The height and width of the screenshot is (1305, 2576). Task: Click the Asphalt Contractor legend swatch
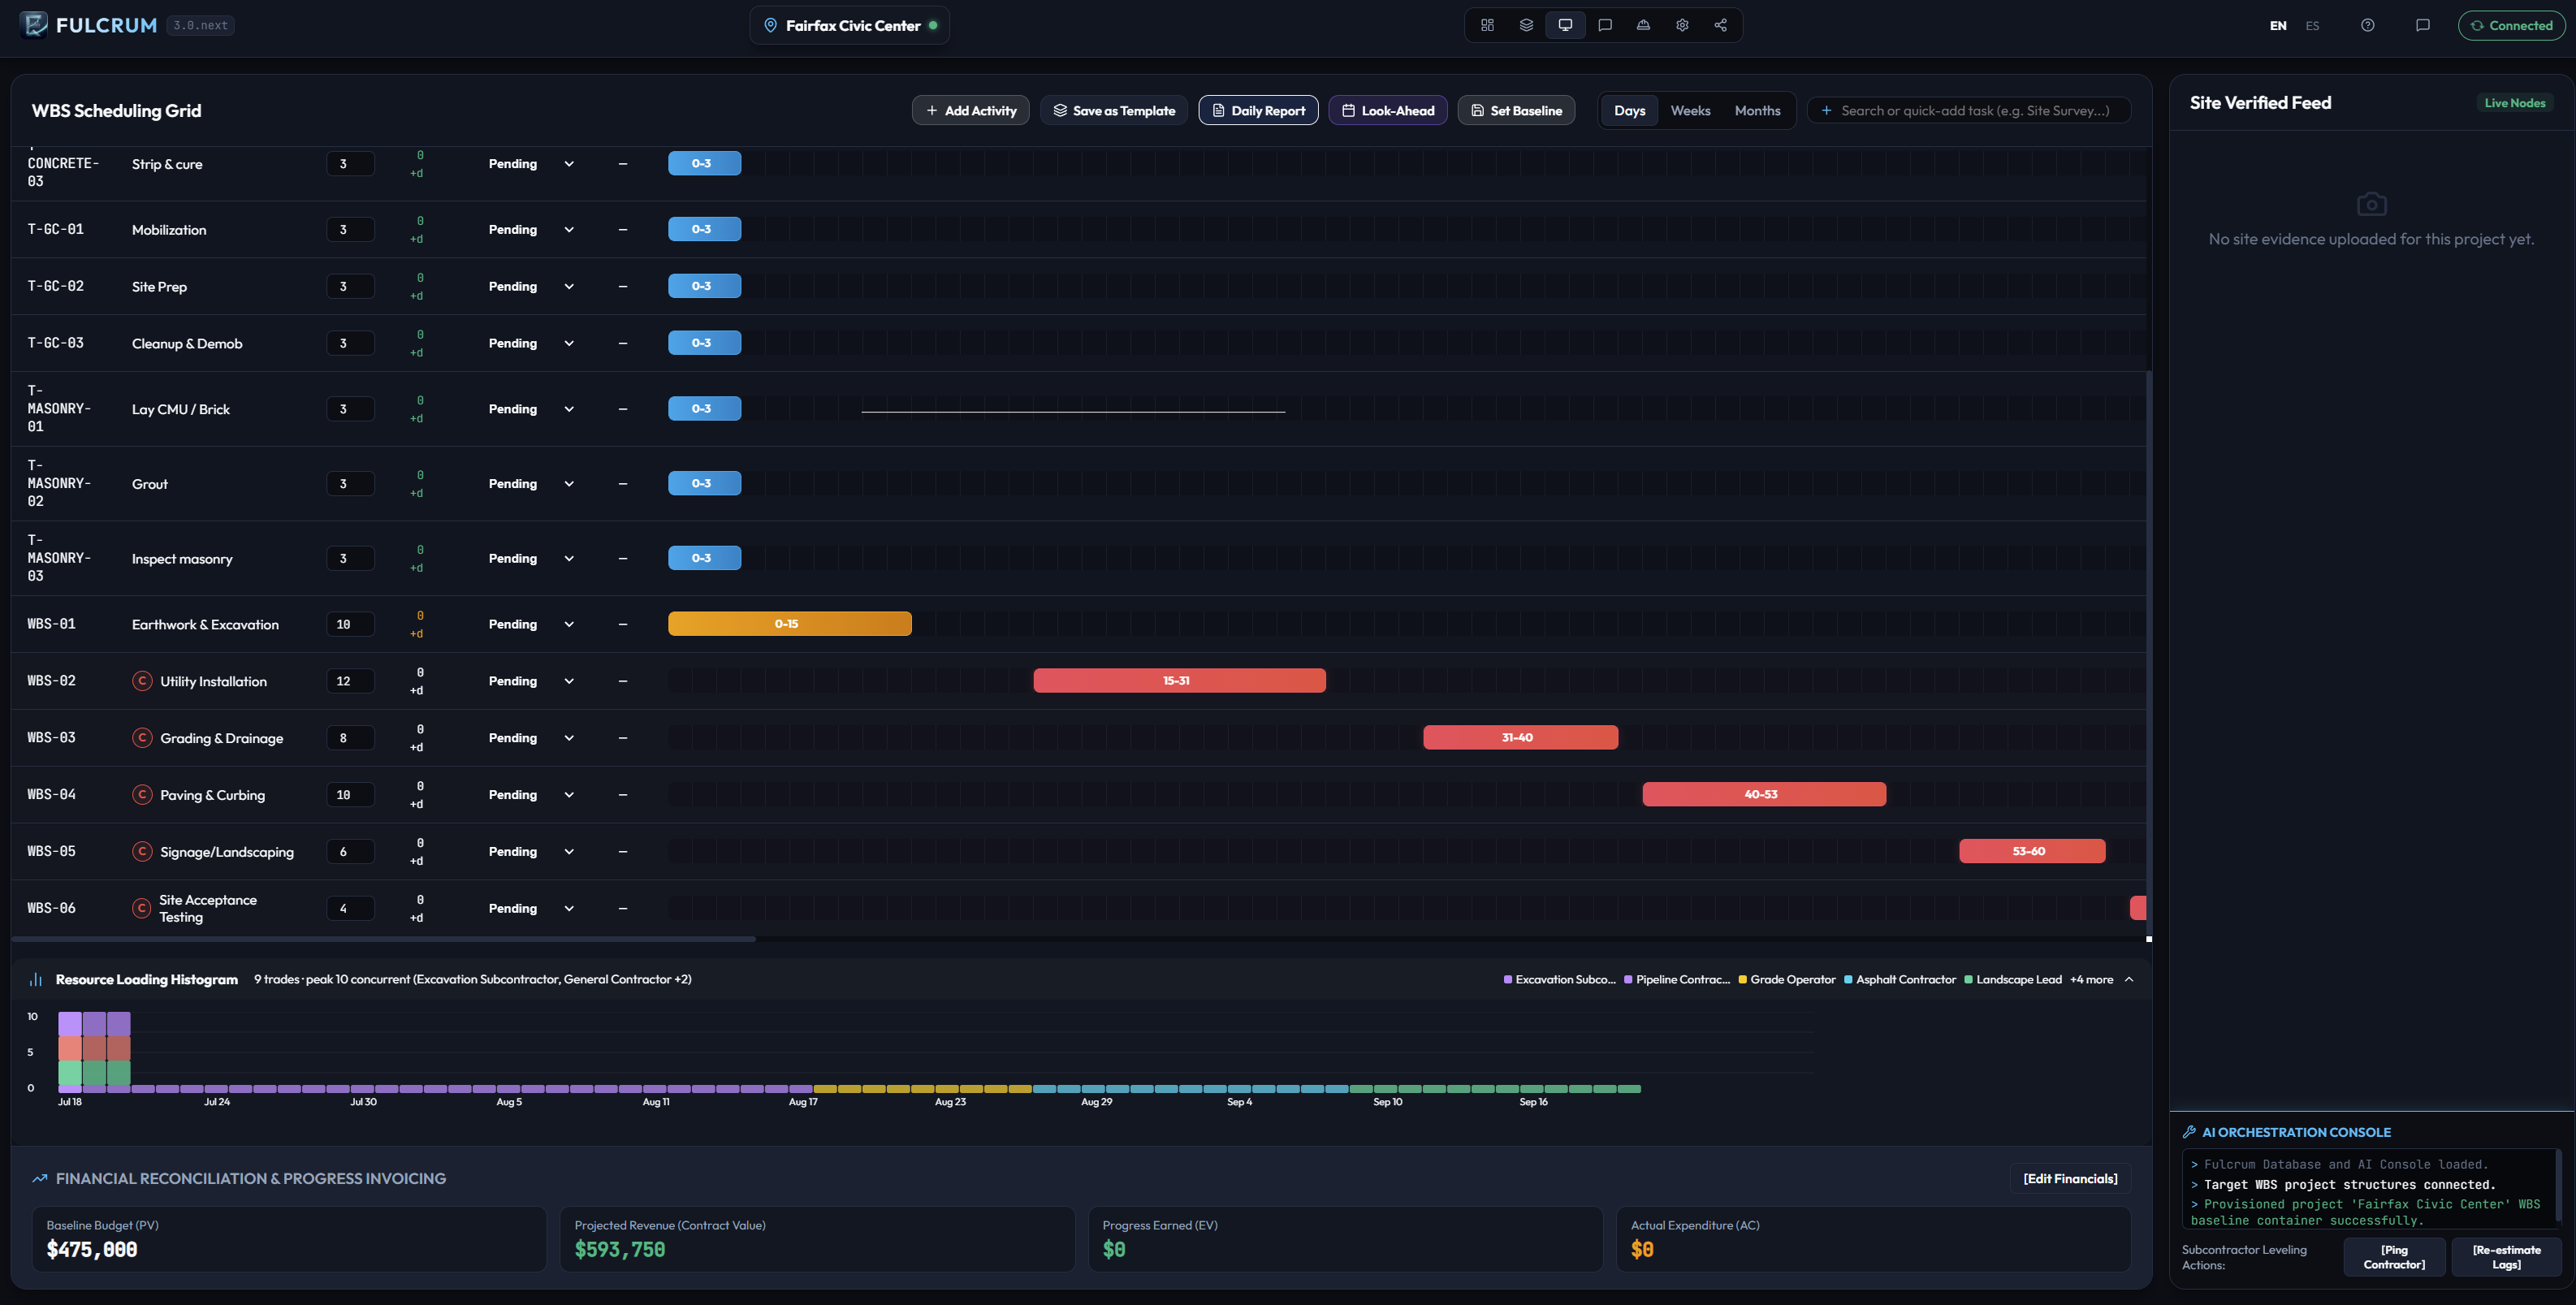pos(1848,980)
